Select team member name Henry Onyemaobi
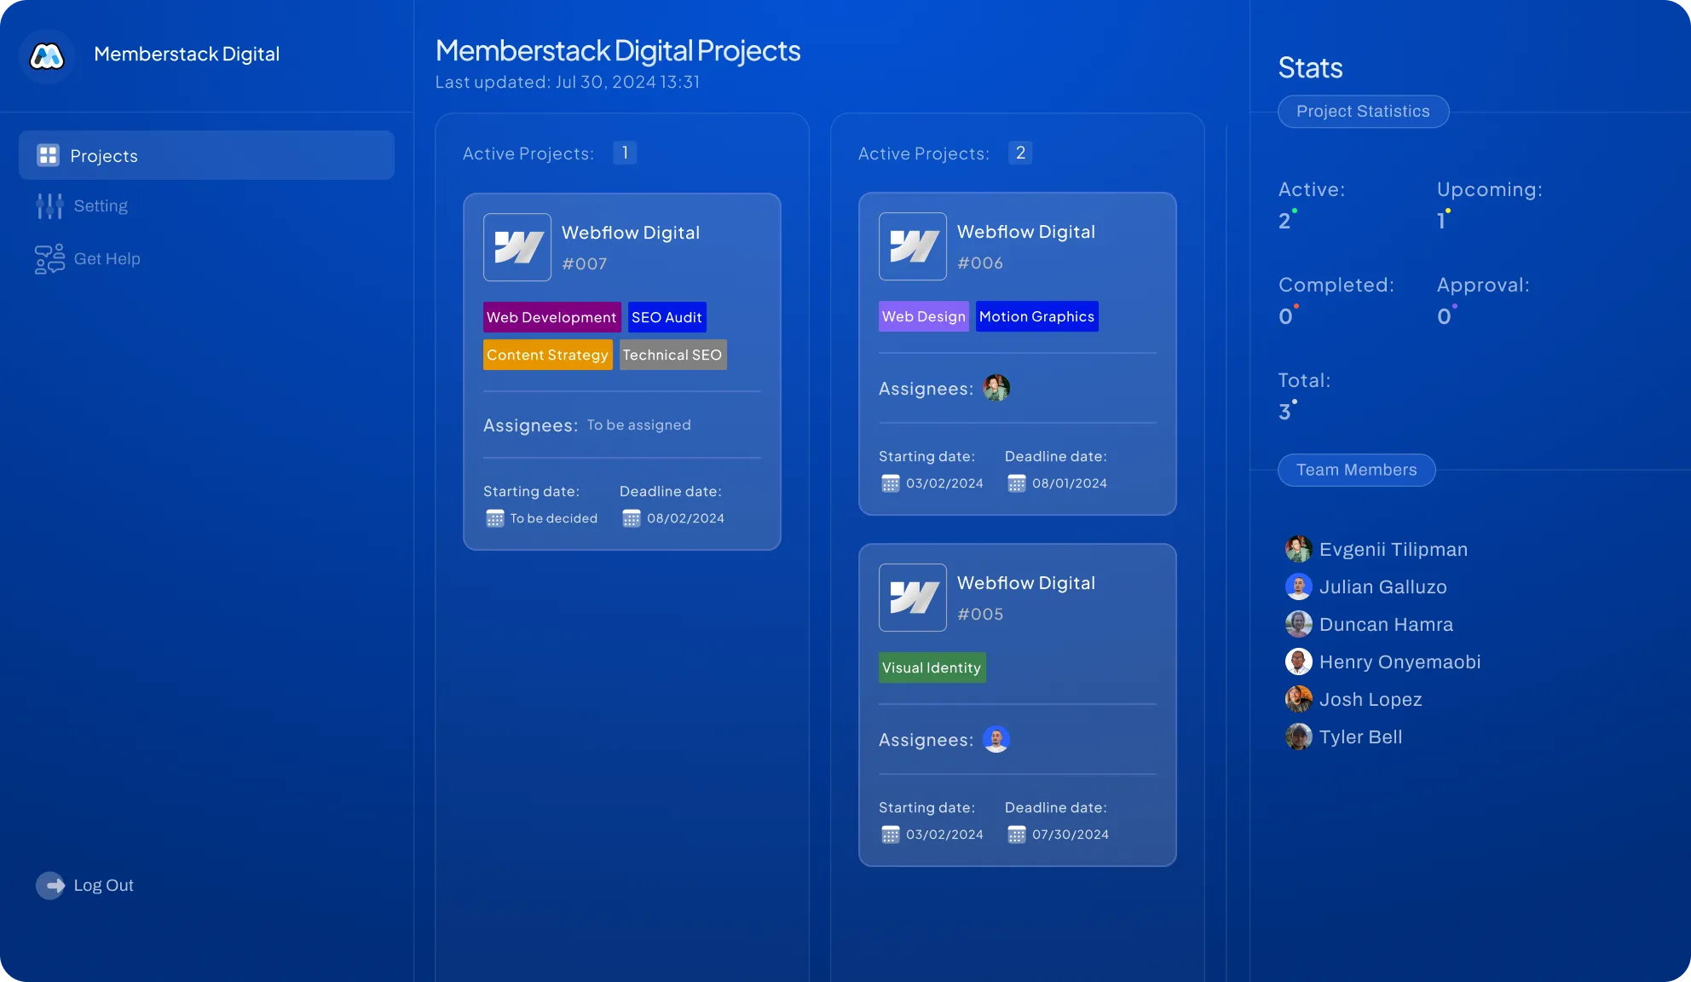The image size is (1691, 982). tap(1400, 662)
